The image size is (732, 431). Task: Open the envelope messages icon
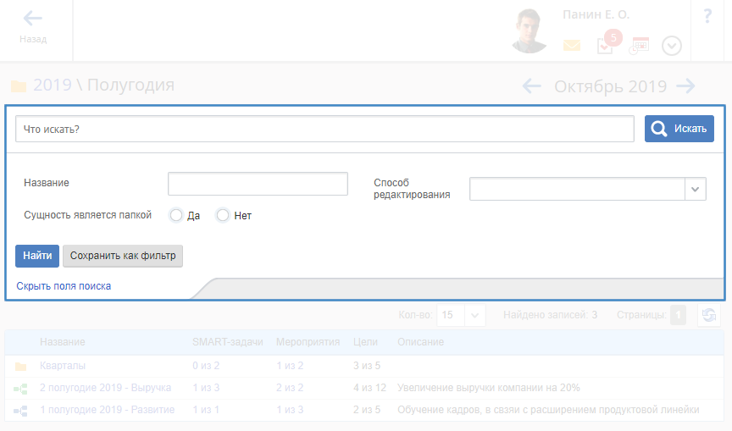pyautogui.click(x=572, y=46)
